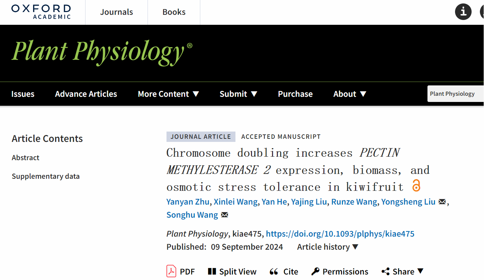Screen dimensions: 484x280
Task: Switch to the Books tab
Action: coord(174,12)
